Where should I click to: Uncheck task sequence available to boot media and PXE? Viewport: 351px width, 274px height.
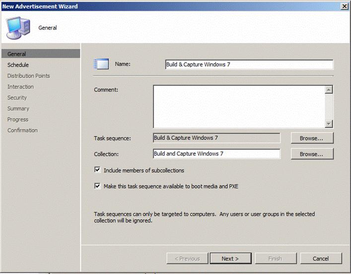(x=97, y=186)
